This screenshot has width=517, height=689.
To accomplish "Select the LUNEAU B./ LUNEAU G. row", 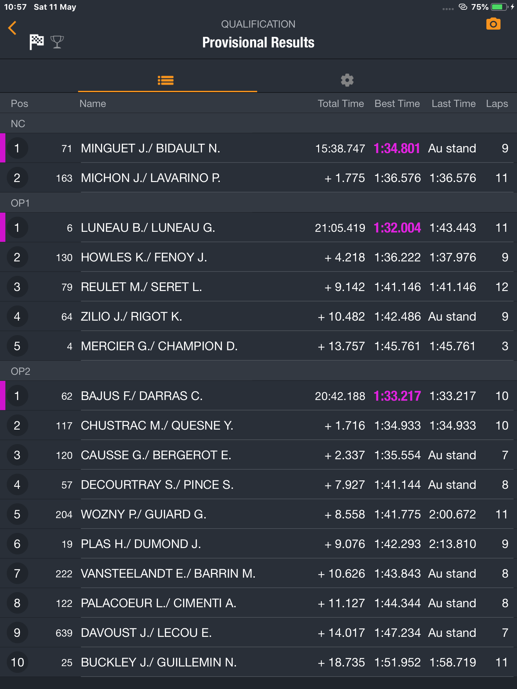I will click(258, 228).
